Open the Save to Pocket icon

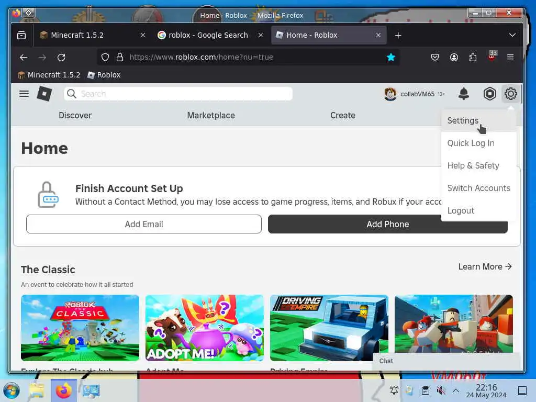pyautogui.click(x=435, y=57)
